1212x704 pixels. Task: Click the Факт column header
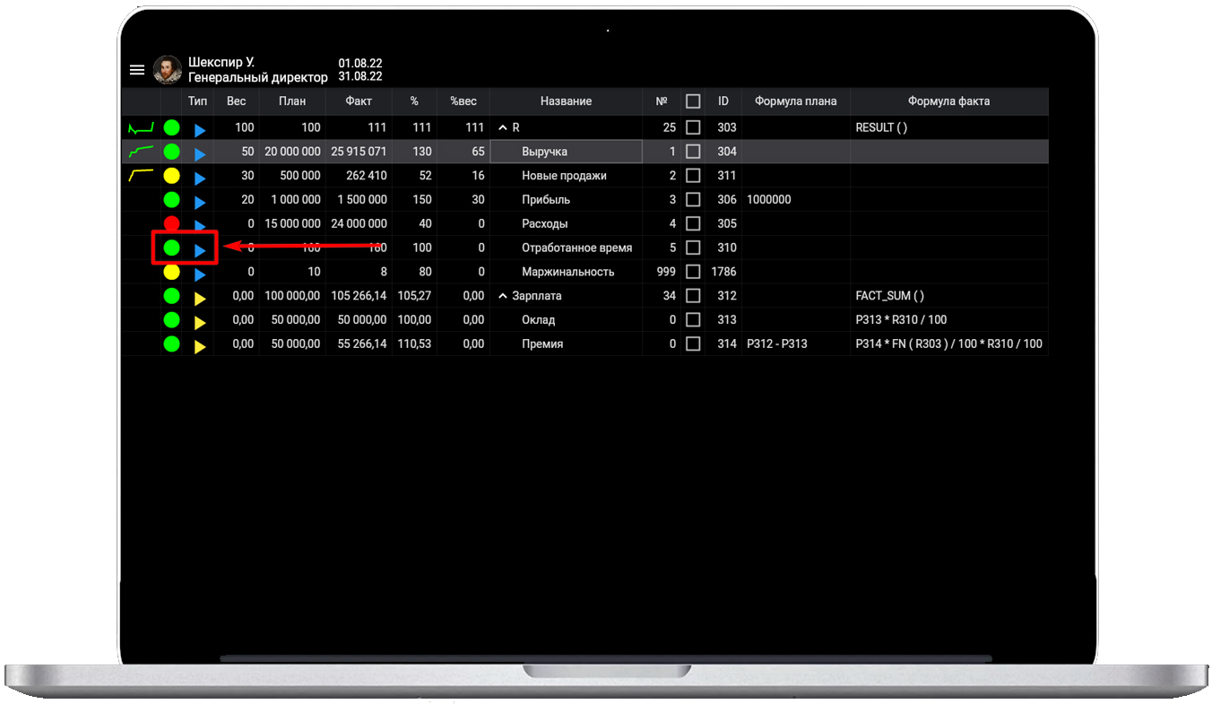tap(359, 101)
